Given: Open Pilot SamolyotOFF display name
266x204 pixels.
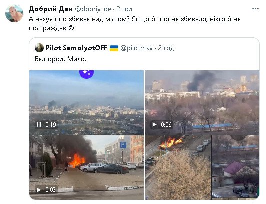Looking at the screenshot, I should point(76,48).
